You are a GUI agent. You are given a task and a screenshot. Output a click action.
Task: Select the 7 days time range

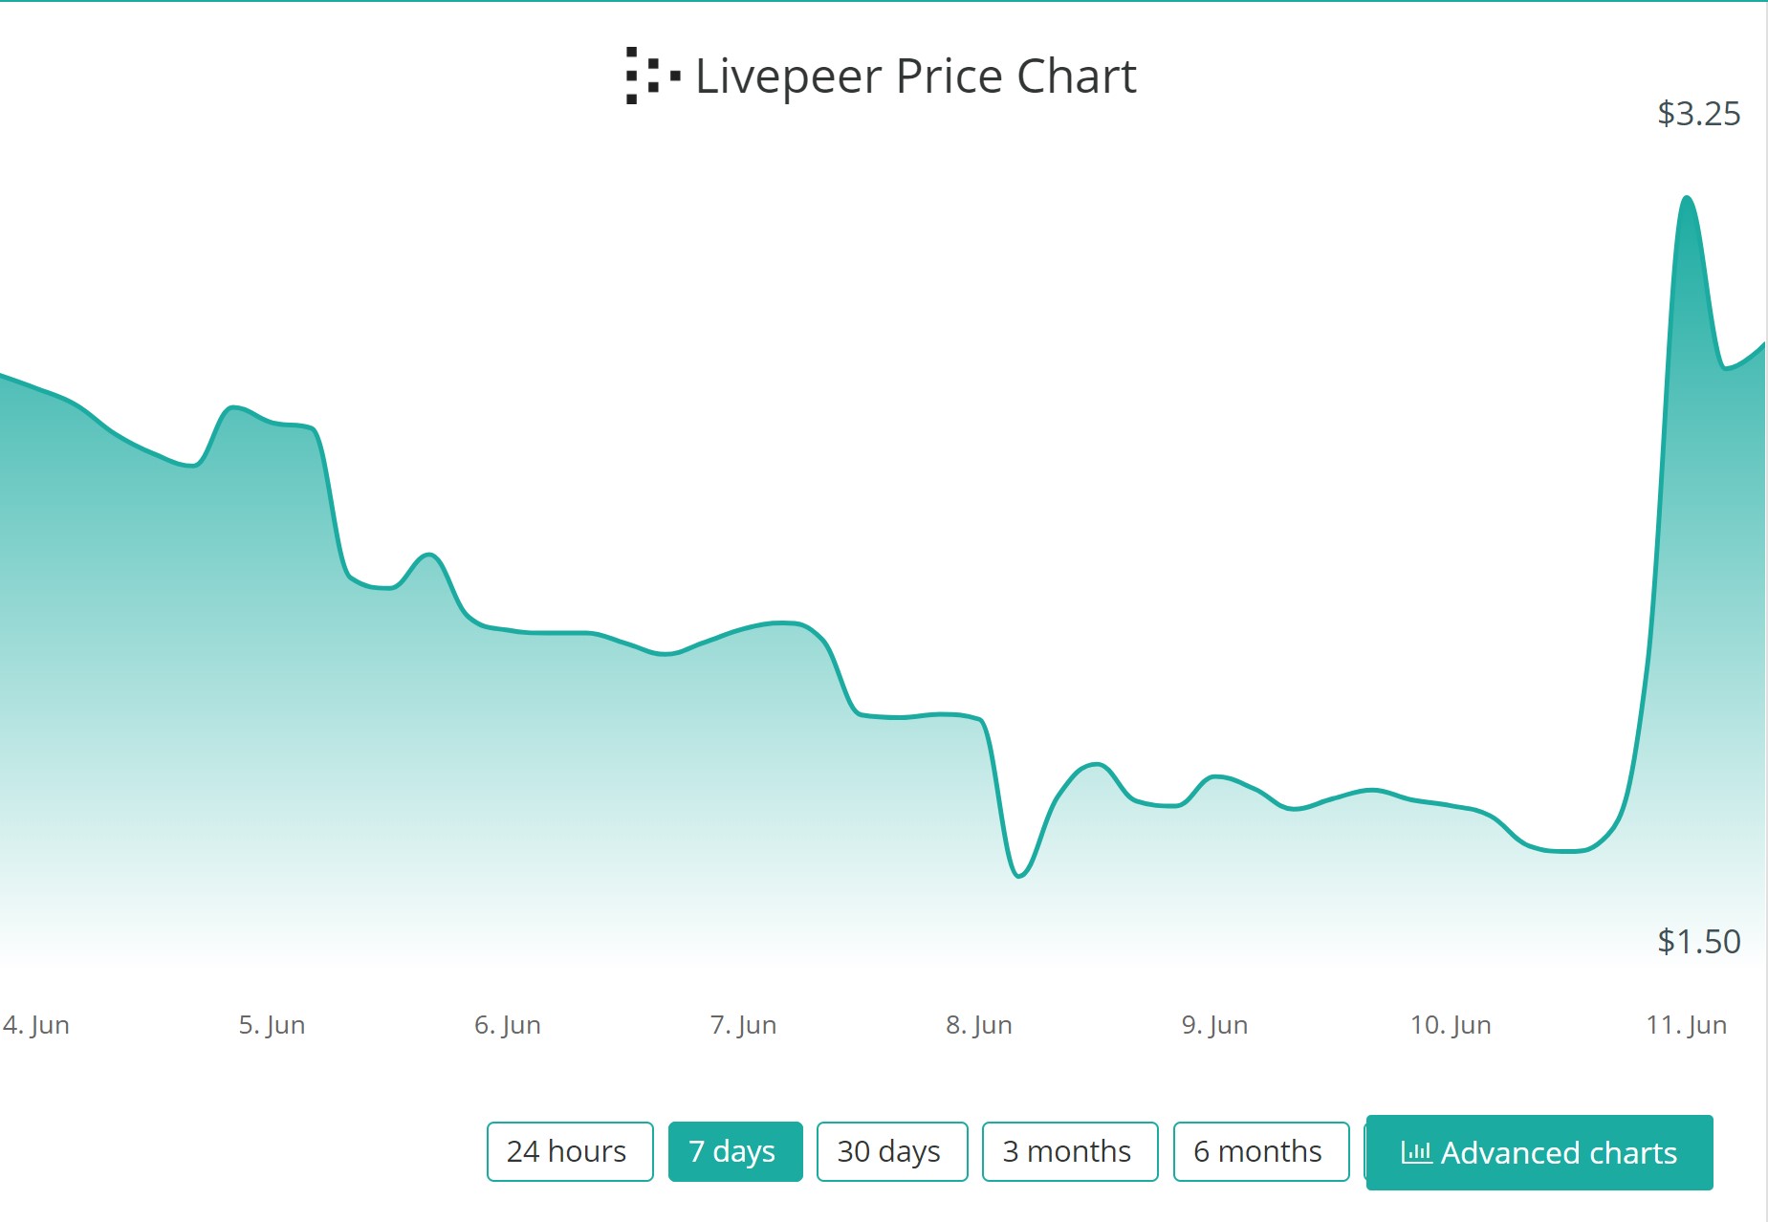coord(734,1151)
